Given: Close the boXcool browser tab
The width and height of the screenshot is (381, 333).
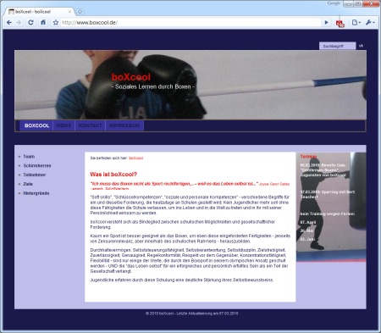Looking at the screenshot, I should pyautogui.click(x=69, y=12).
